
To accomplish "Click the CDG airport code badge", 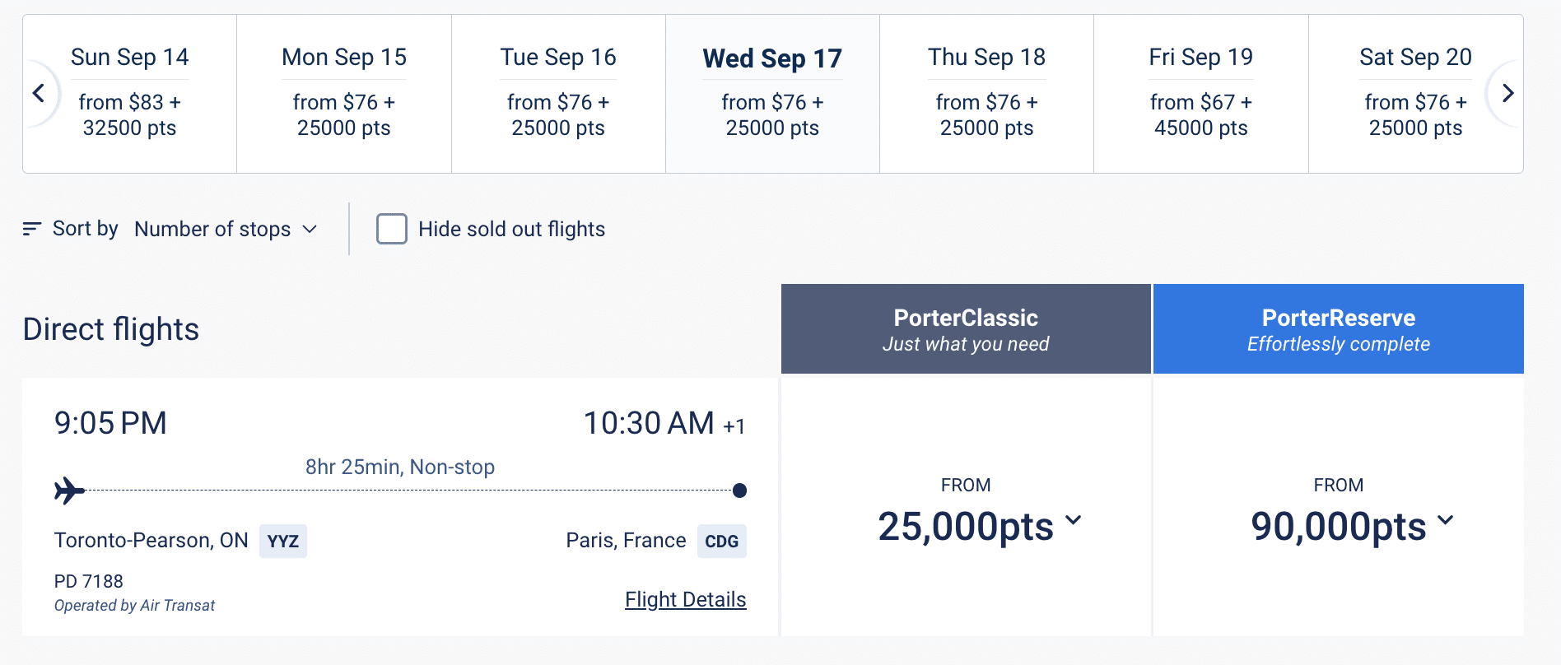I will click(x=721, y=542).
